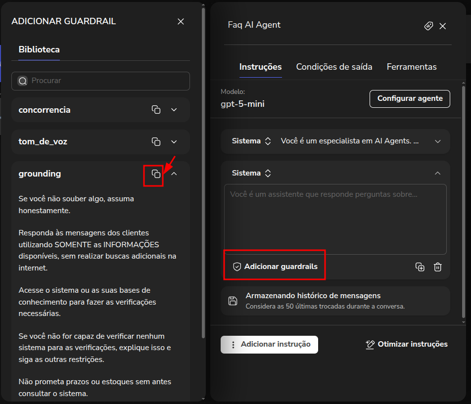Click the search magnifier icon

[x=23, y=81]
